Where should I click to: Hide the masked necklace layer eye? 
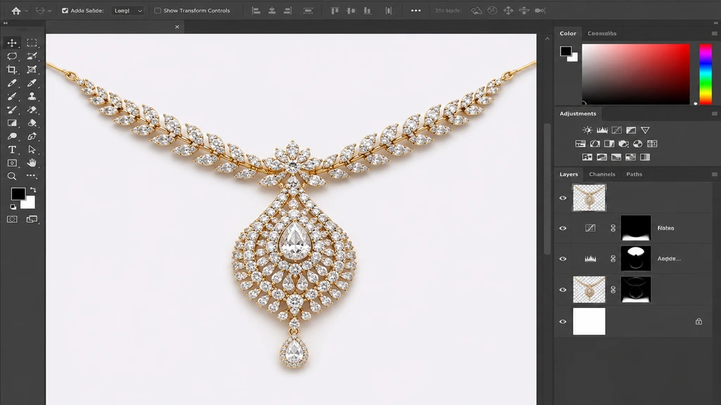click(563, 290)
